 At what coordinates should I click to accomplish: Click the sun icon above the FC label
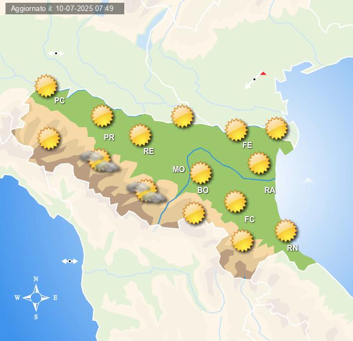(235, 202)
